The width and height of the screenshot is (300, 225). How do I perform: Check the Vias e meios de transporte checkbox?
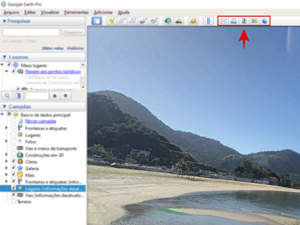(x=13, y=148)
